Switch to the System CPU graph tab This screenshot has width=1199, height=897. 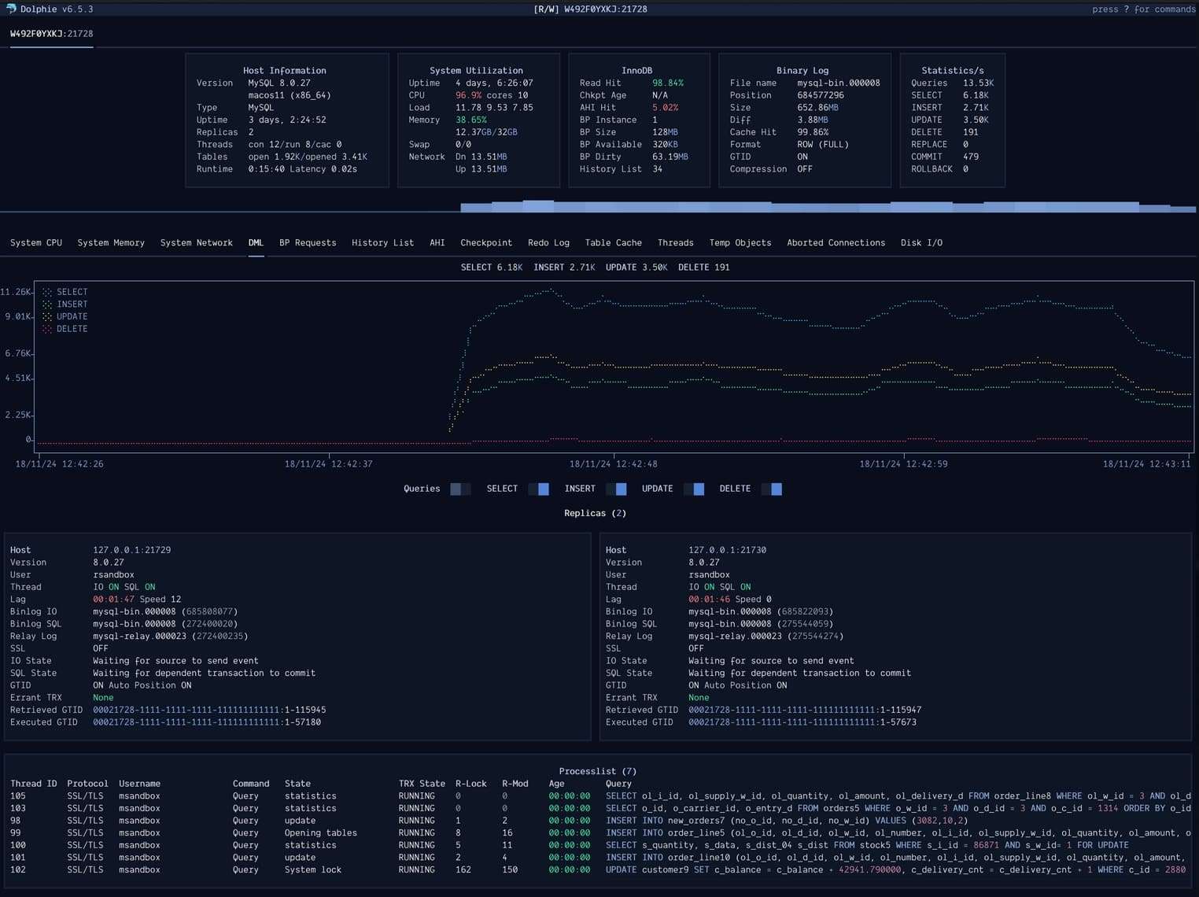(35, 242)
